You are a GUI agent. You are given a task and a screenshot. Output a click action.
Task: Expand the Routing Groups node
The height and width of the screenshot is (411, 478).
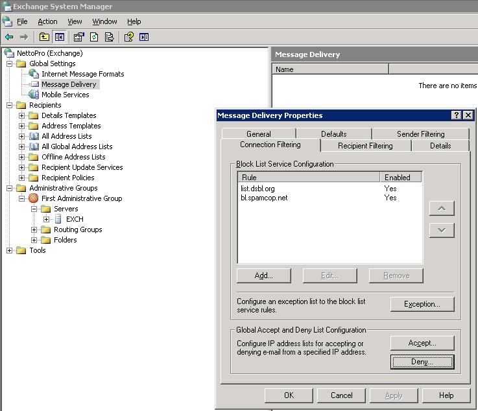click(x=34, y=229)
